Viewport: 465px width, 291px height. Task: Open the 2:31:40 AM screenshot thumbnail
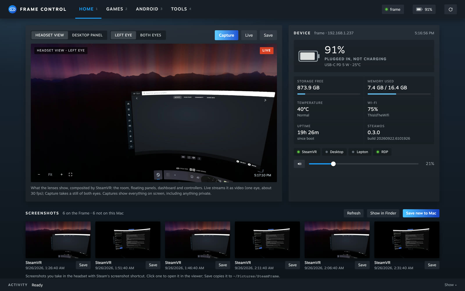point(407,240)
